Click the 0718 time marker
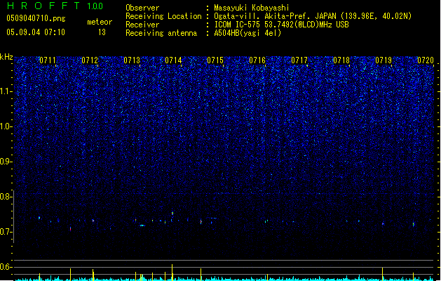This screenshot has height=281, width=441. click(341, 60)
